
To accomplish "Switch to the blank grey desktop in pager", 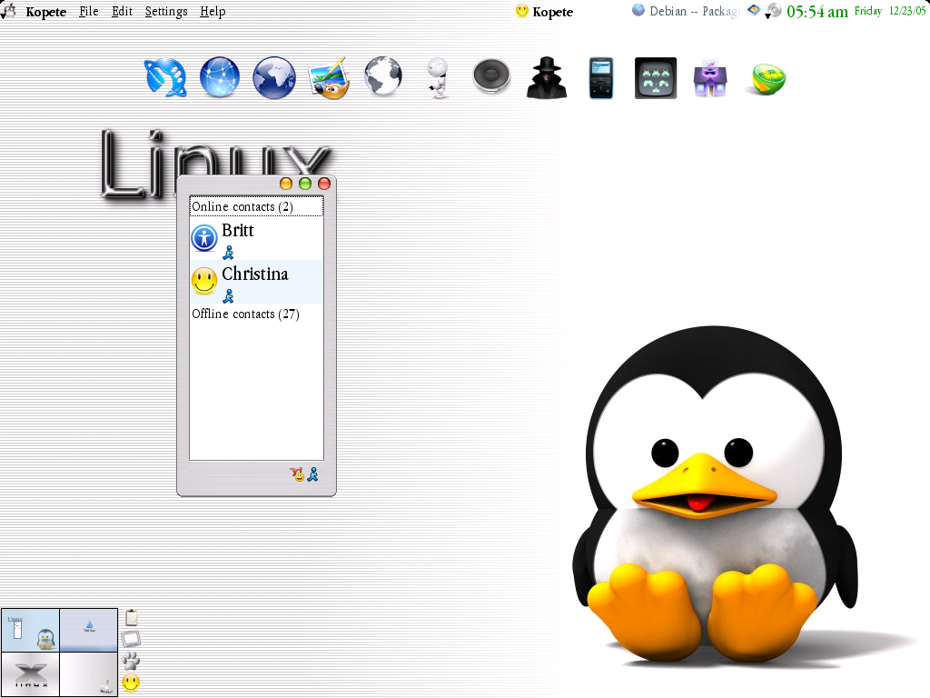I will (89, 674).
